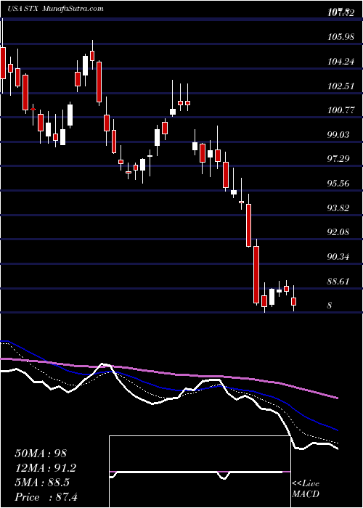Click the 12MA : 91.2 value

coord(46,468)
